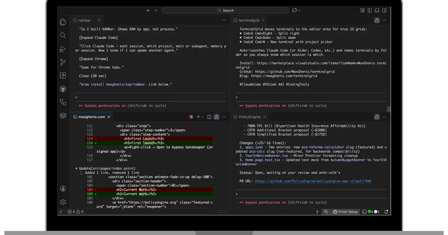Open the chat icon in the title bar
Viewport: 448px width, 235px height.
click(295, 10)
